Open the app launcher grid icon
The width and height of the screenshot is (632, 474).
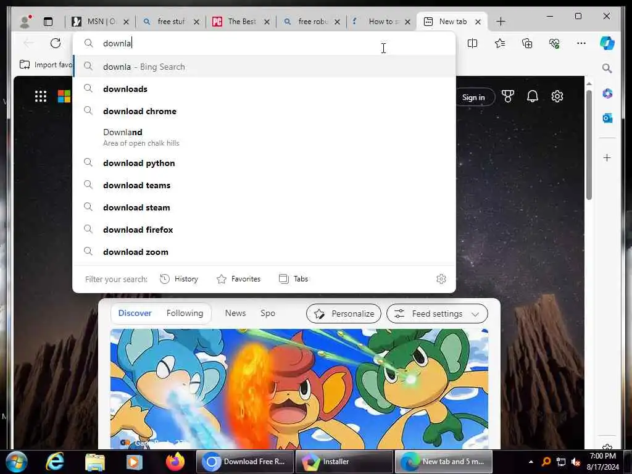point(41,96)
